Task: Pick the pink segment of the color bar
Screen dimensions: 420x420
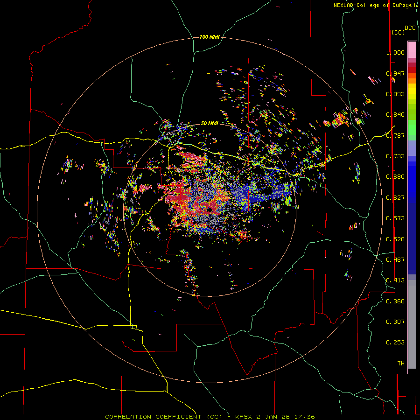Action: pyautogui.click(x=412, y=50)
